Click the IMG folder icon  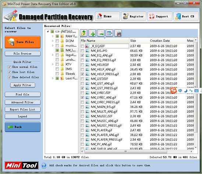[62, 69]
